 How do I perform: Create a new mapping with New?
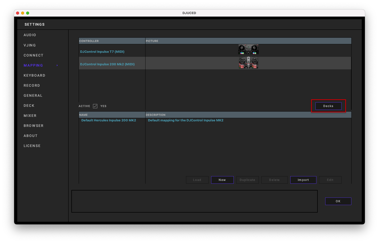click(x=222, y=180)
